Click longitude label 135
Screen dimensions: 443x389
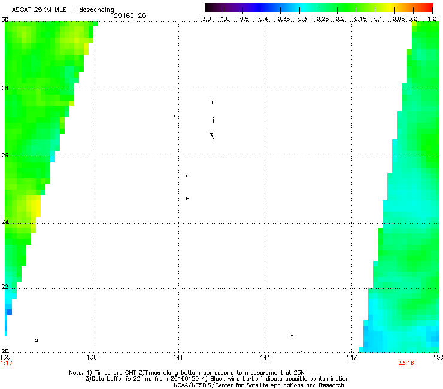5,357
